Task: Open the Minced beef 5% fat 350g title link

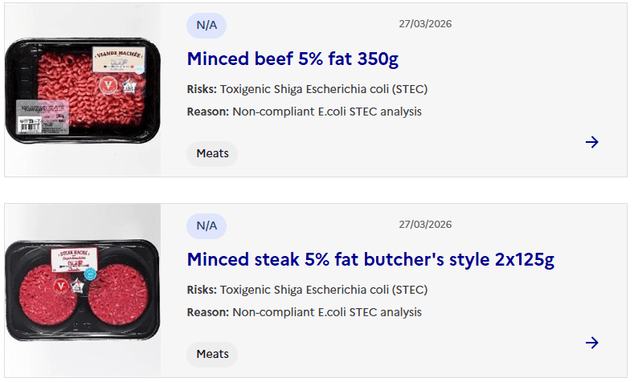Action: tap(292, 59)
